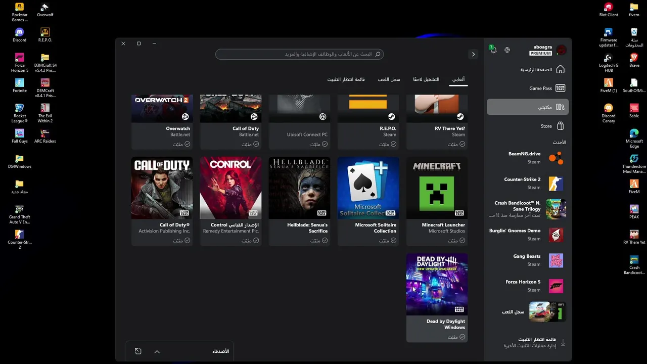Click the forward chevron next to search

point(473,54)
